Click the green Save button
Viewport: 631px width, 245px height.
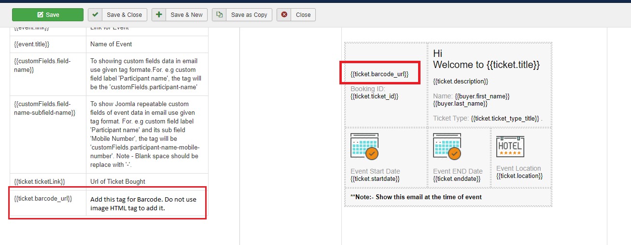(47, 14)
